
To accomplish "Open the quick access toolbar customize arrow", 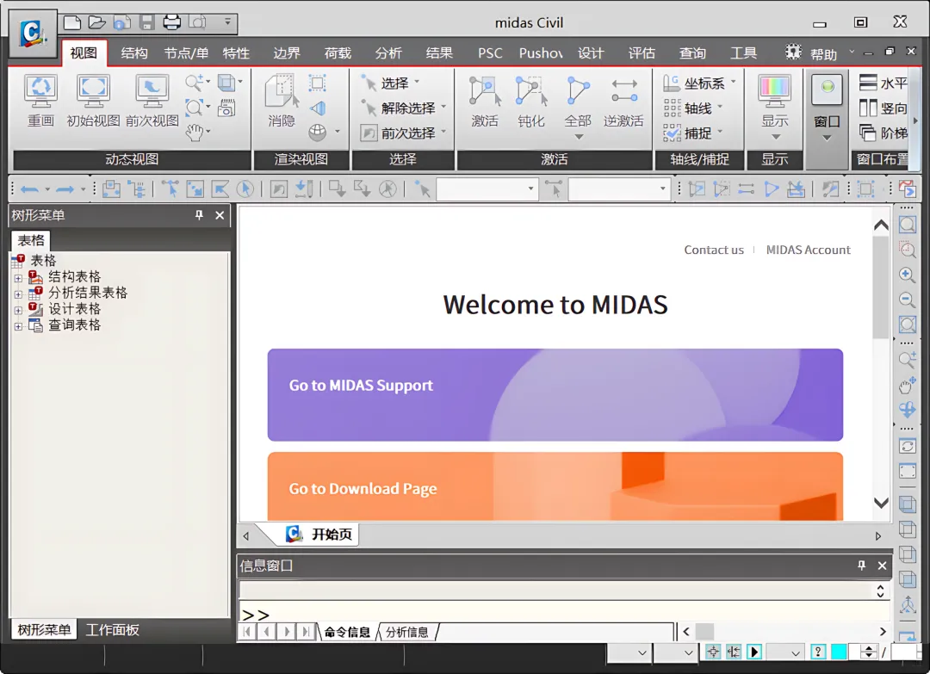I will point(227,22).
